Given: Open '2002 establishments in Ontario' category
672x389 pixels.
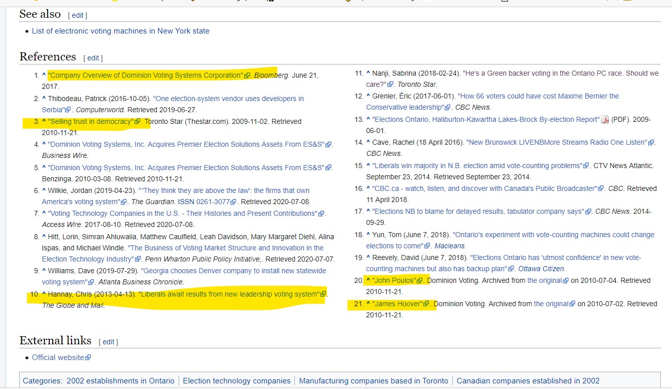Looking at the screenshot, I should (120, 381).
